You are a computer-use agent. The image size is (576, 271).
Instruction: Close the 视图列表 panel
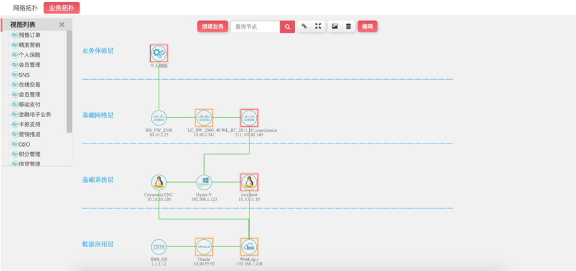pos(62,25)
